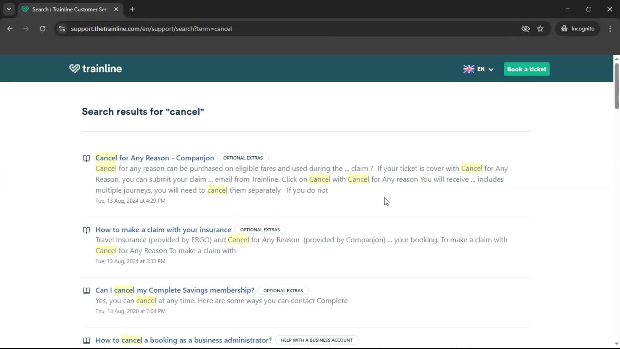This screenshot has height=349, width=620.
Task: Navigate back using the browser back arrow
Action: (10, 29)
